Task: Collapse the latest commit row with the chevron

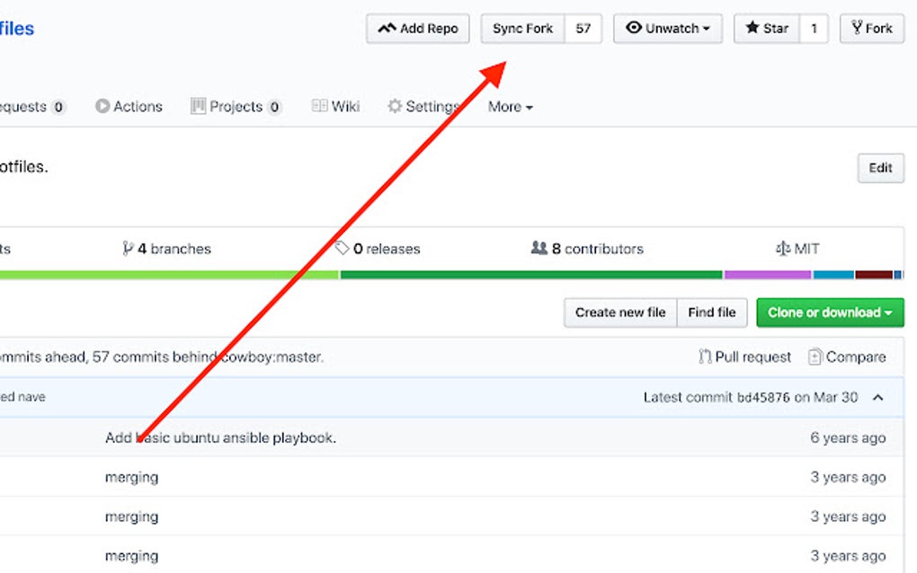Action: click(x=878, y=397)
